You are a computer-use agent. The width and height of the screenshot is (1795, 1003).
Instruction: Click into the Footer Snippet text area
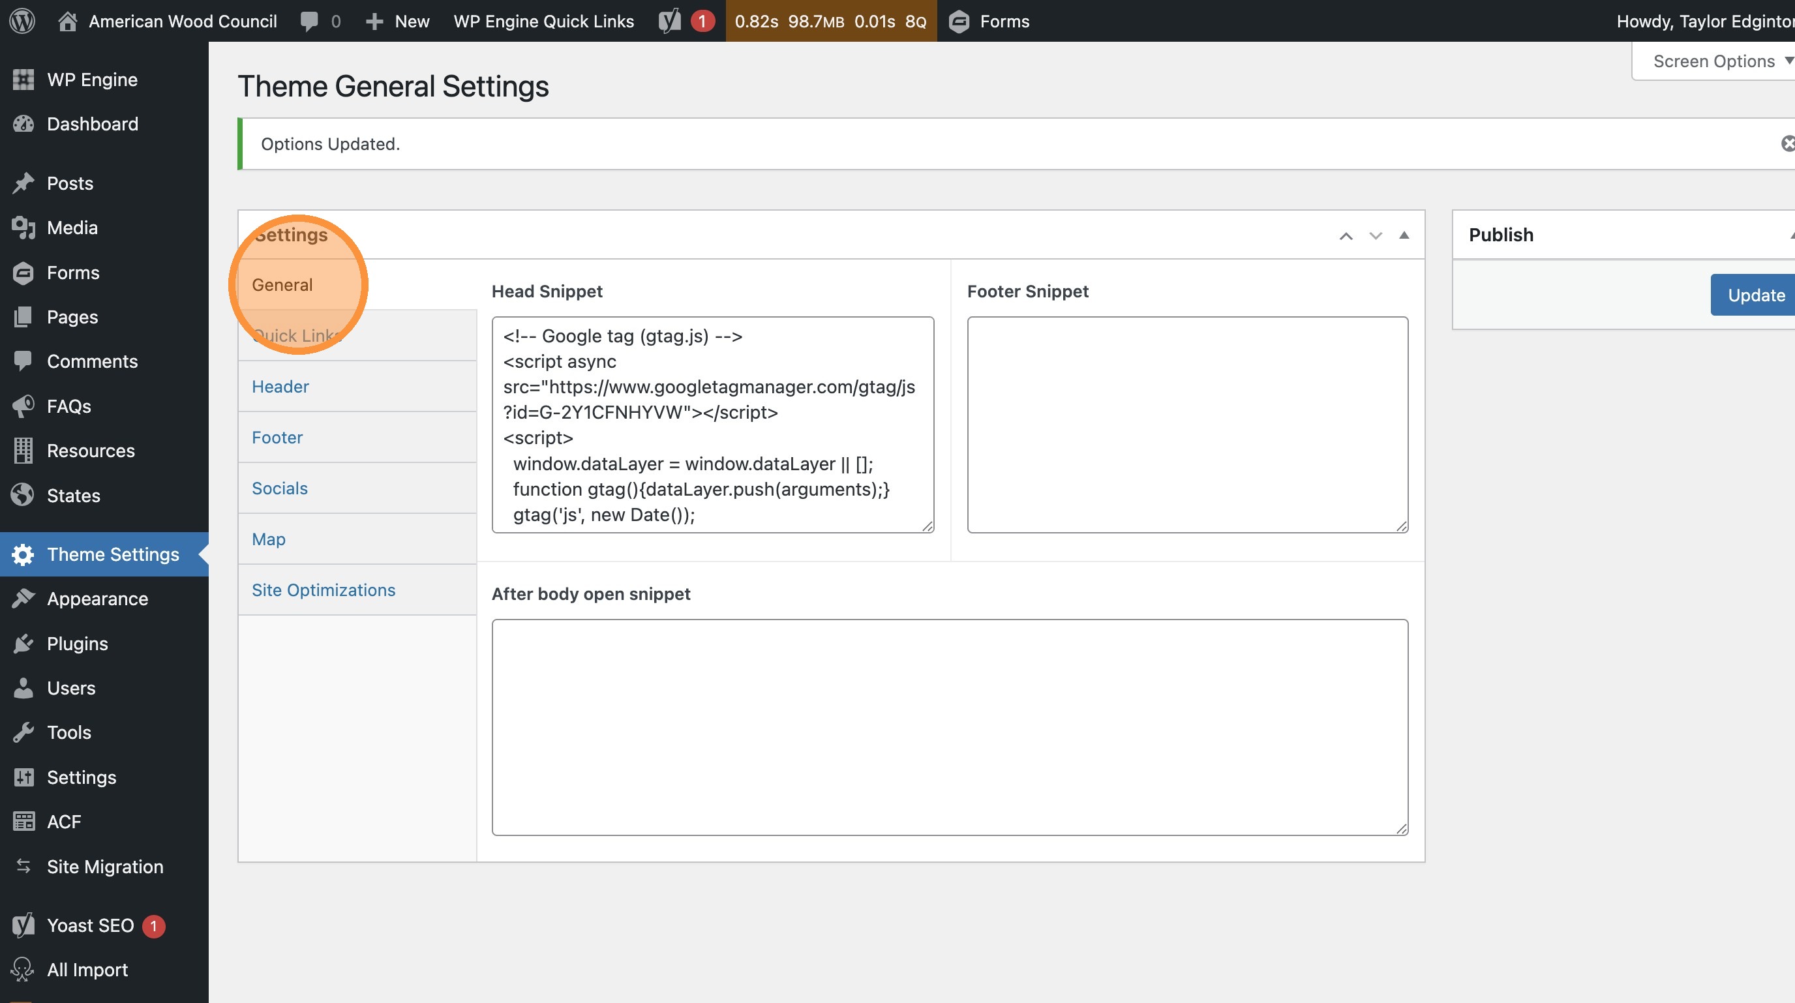tap(1186, 424)
